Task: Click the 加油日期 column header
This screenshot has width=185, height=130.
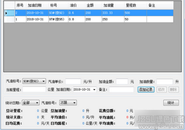Action: 37,5
